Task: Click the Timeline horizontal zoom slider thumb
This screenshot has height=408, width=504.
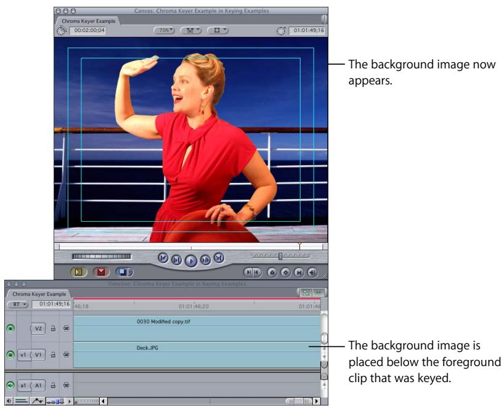Action: (299, 401)
